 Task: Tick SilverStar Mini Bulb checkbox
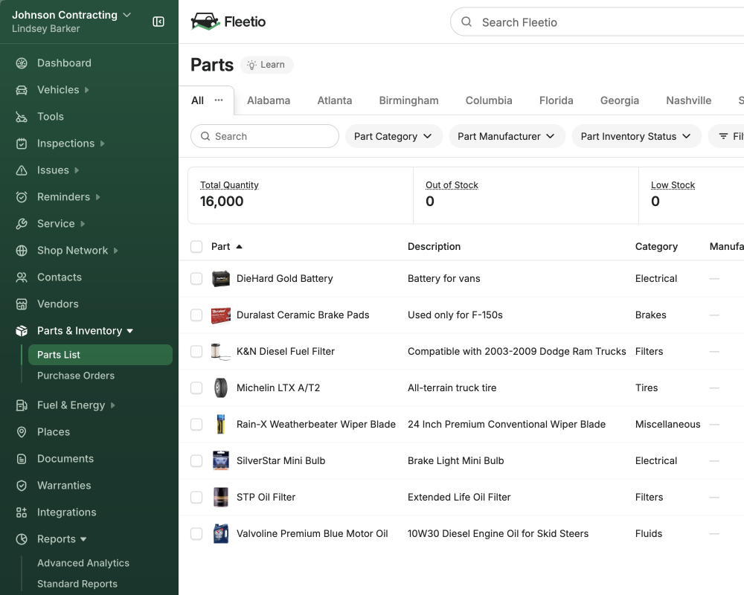196,460
